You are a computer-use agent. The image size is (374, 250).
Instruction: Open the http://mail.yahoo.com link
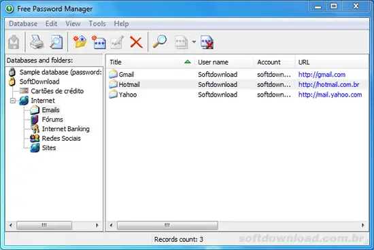pyautogui.click(x=330, y=94)
